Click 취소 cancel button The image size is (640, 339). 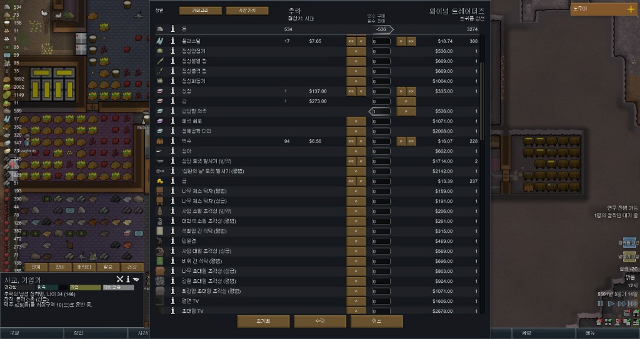coord(377,321)
